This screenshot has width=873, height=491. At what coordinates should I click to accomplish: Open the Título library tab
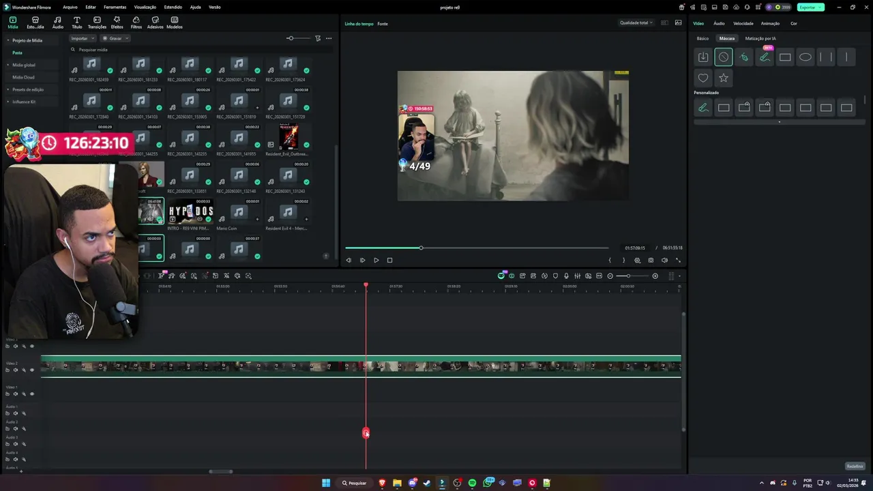pos(76,23)
